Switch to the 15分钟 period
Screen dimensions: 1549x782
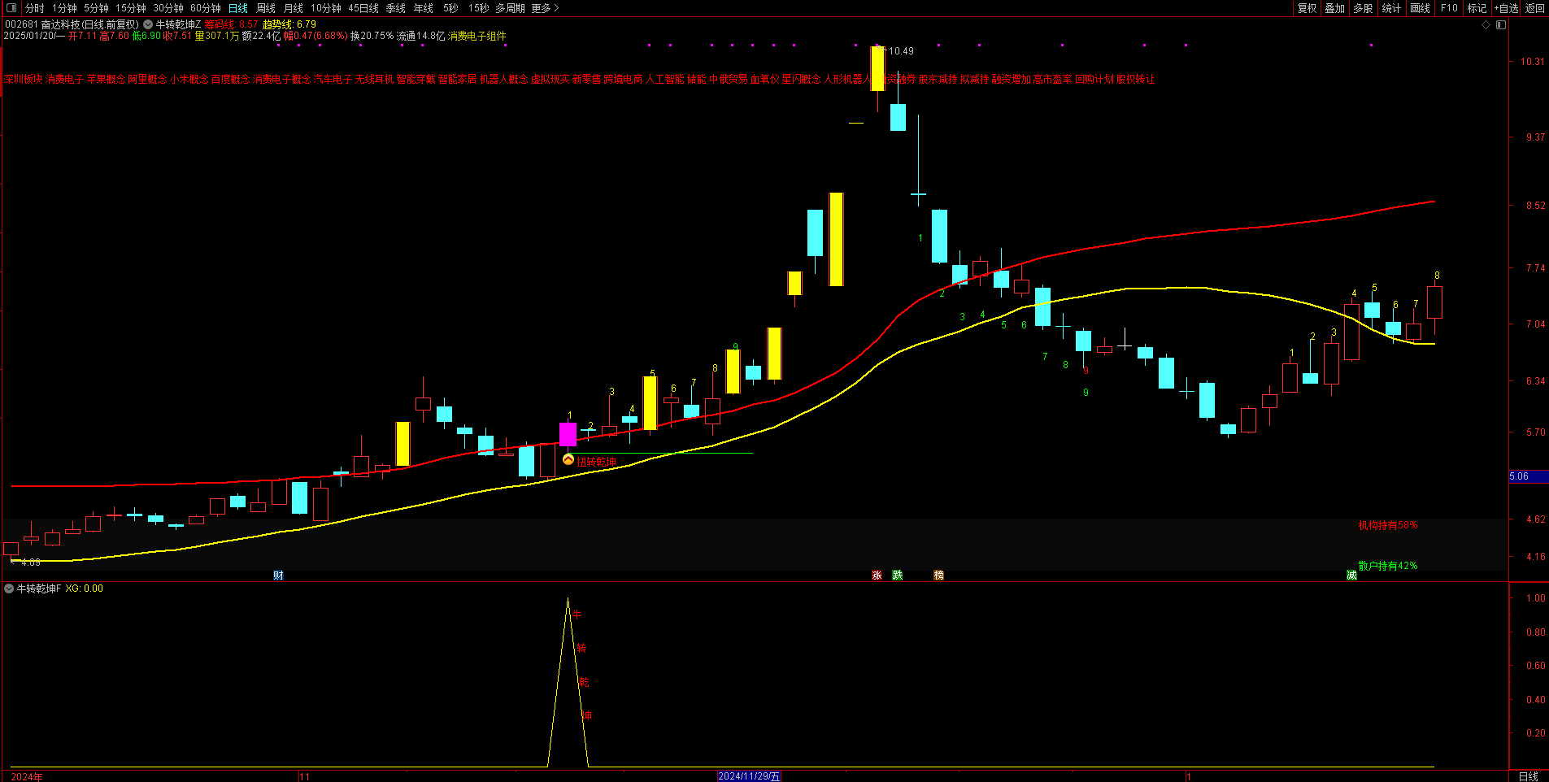pyautogui.click(x=130, y=8)
